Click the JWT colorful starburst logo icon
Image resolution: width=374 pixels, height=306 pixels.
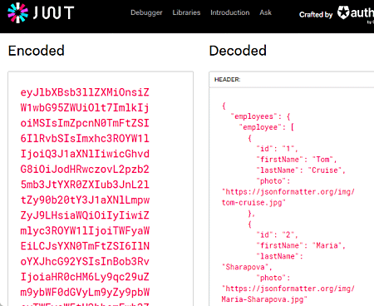click(17, 12)
